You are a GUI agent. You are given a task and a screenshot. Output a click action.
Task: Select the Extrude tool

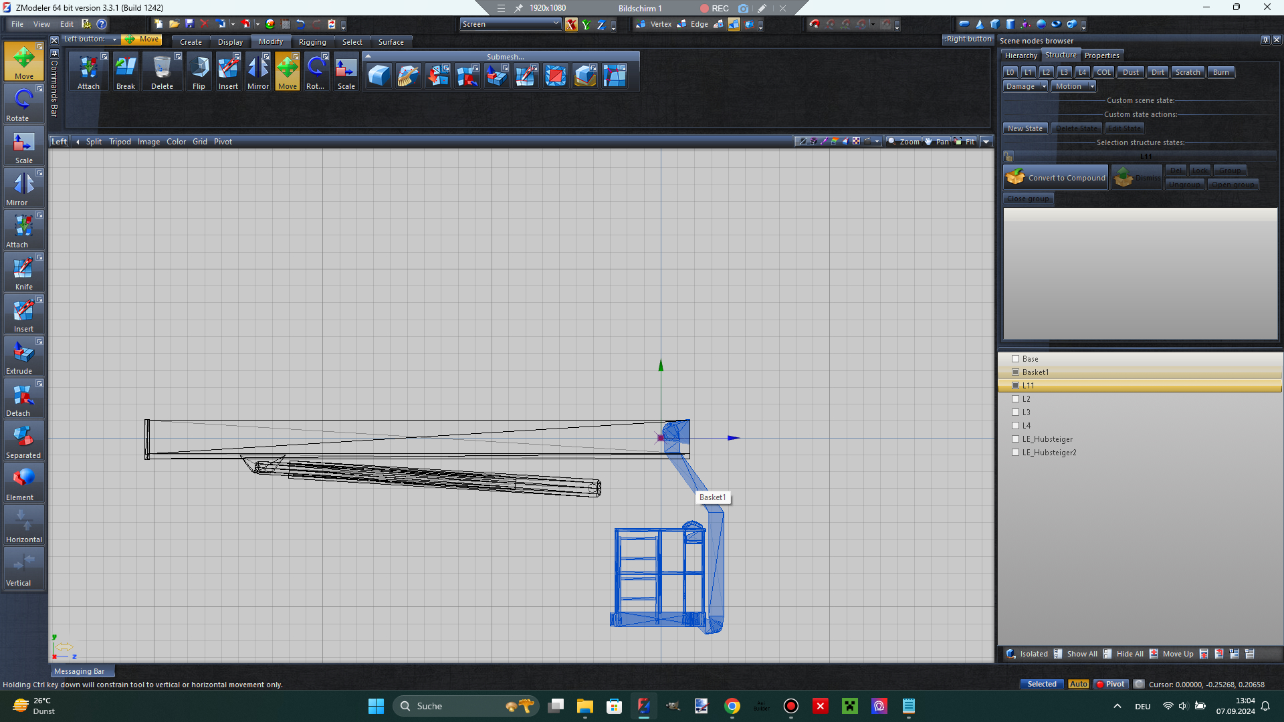coord(23,356)
